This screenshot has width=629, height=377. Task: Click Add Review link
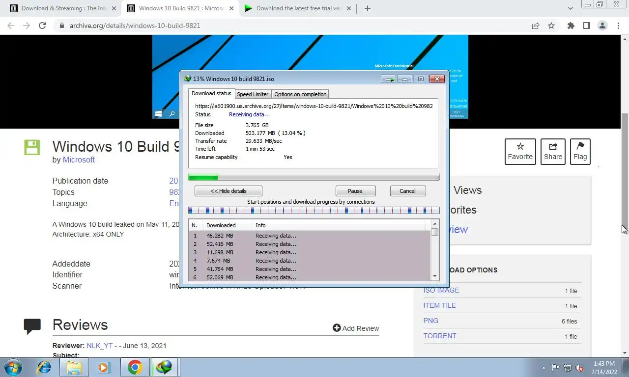click(x=356, y=328)
